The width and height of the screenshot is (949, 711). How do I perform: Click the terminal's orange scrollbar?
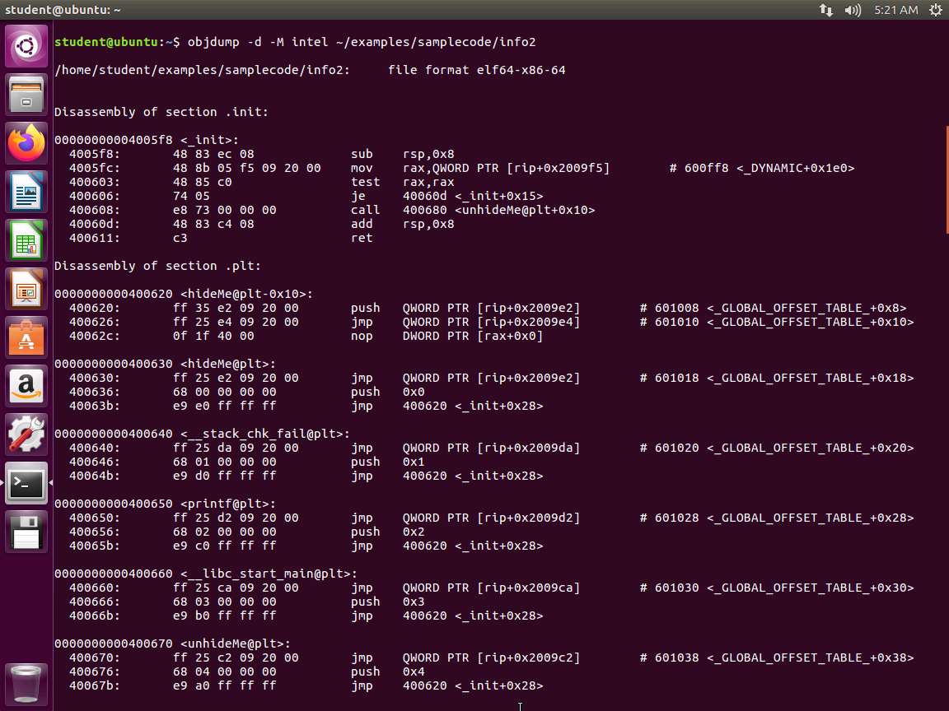pyautogui.click(x=947, y=179)
